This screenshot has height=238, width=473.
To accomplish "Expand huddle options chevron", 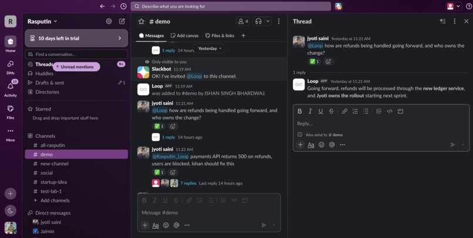I will [x=268, y=21].
